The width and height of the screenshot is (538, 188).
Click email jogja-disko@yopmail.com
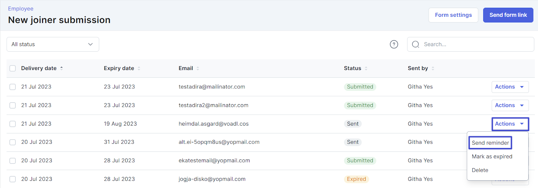(x=212, y=179)
